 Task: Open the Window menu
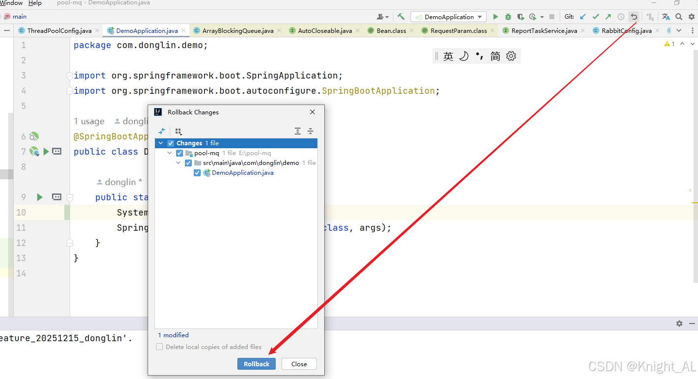[11, 3]
